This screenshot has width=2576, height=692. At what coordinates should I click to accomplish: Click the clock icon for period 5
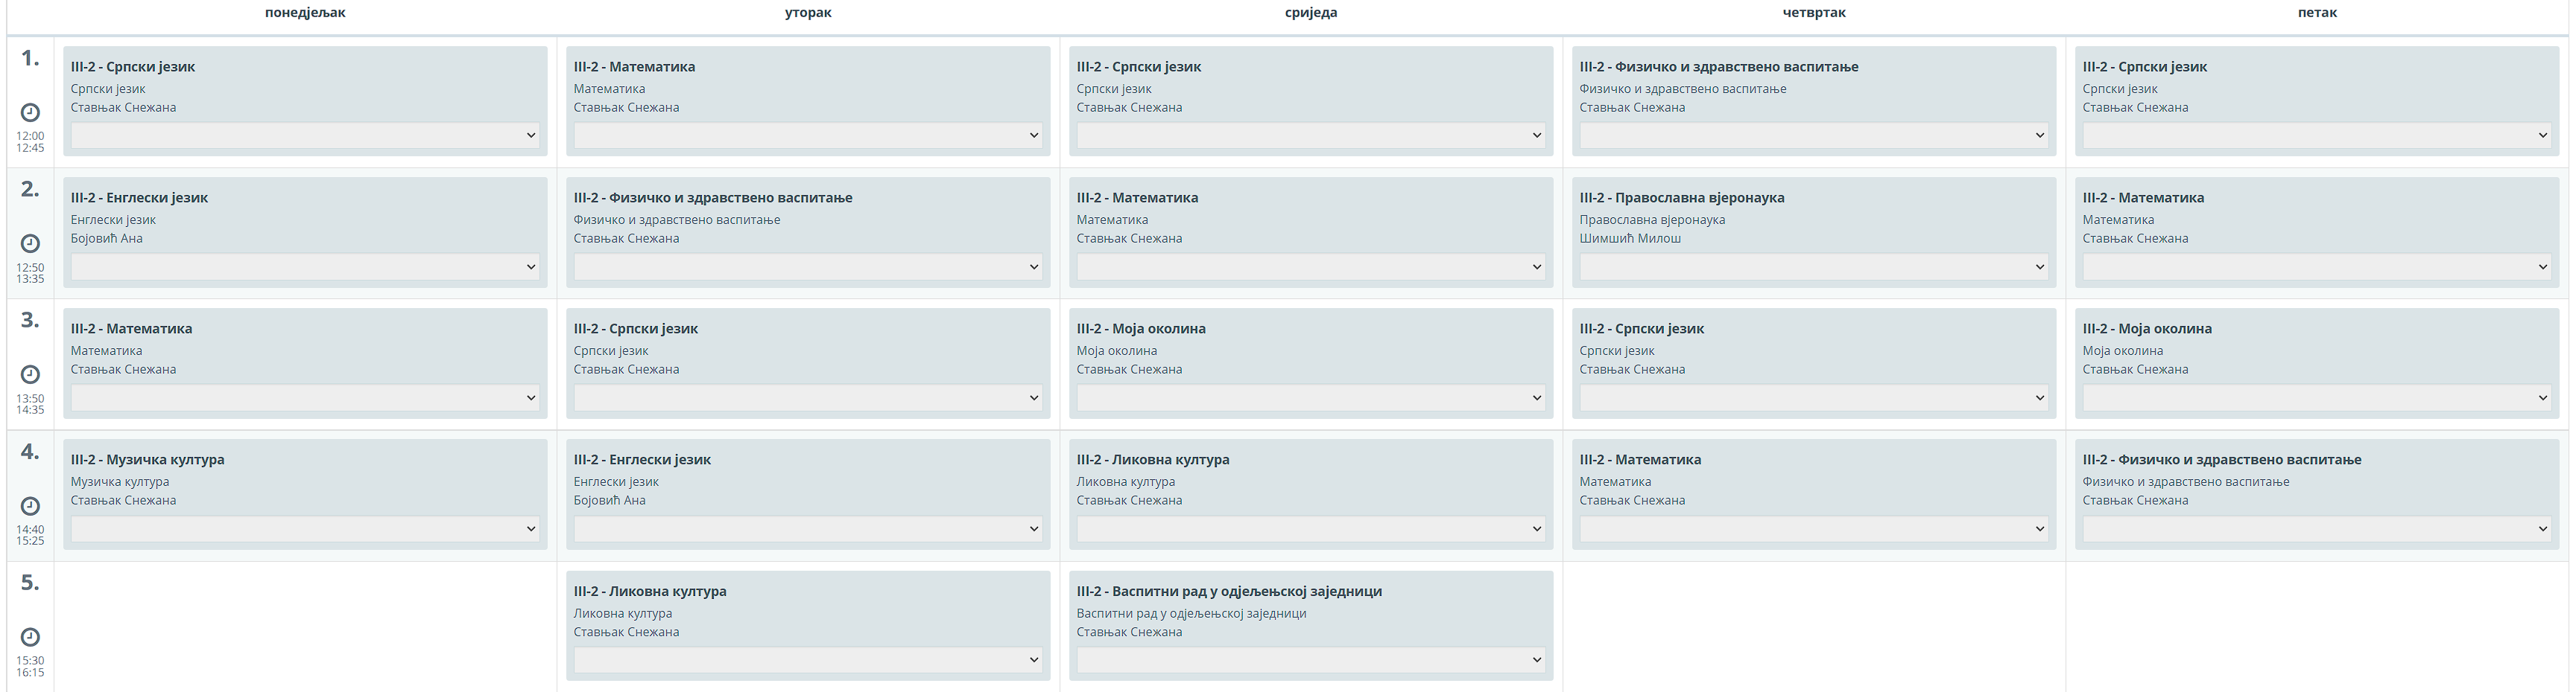pyautogui.click(x=30, y=637)
